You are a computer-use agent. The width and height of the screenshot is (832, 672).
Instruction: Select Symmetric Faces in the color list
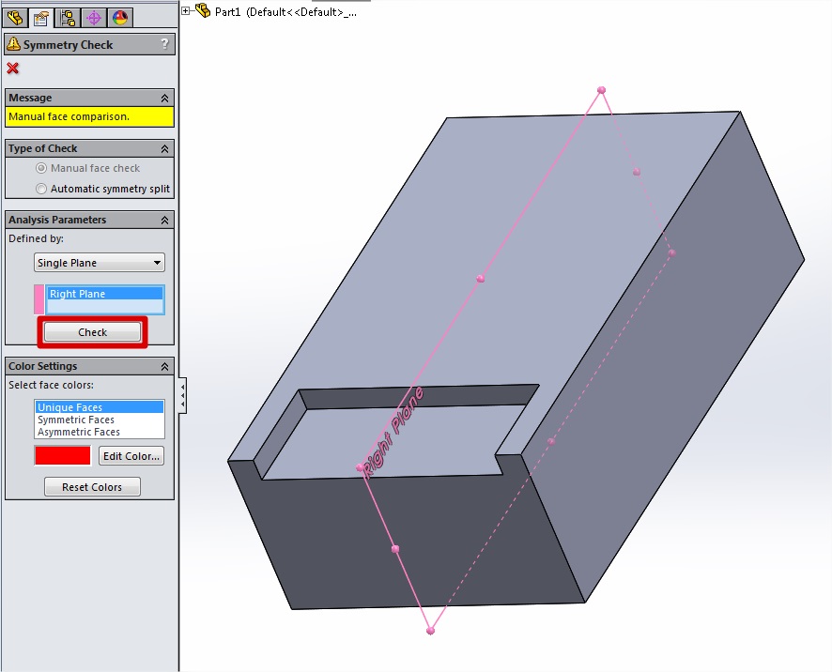coord(76,420)
